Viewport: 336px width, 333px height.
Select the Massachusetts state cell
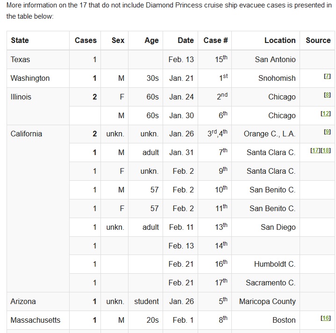[36, 320]
